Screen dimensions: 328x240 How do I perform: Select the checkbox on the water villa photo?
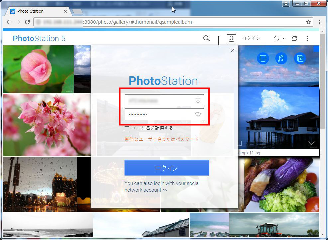(240, 143)
